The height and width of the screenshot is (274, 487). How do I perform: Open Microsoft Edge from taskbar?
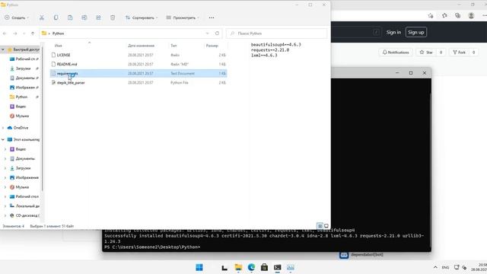(251, 267)
